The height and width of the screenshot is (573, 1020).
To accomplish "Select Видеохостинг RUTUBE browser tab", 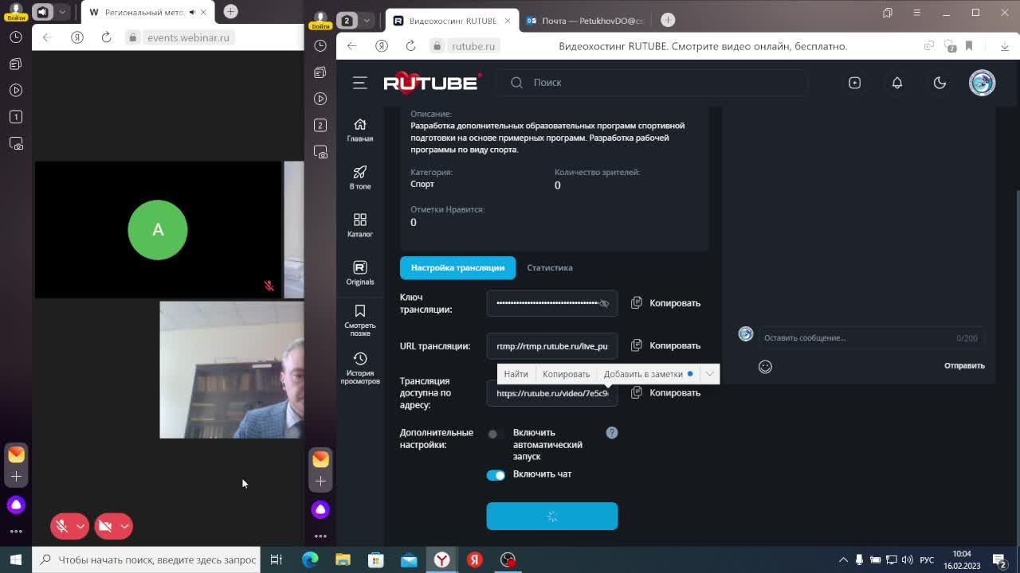I will tap(451, 21).
